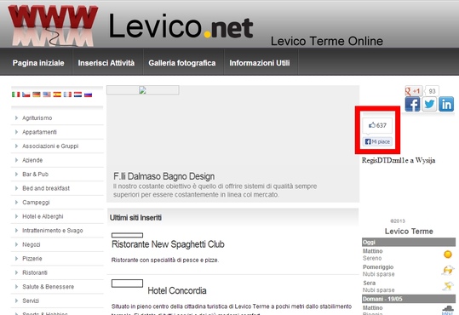The width and height of the screenshot is (459, 315).
Task: Select the Czech flag language icon
Action: coord(26,94)
